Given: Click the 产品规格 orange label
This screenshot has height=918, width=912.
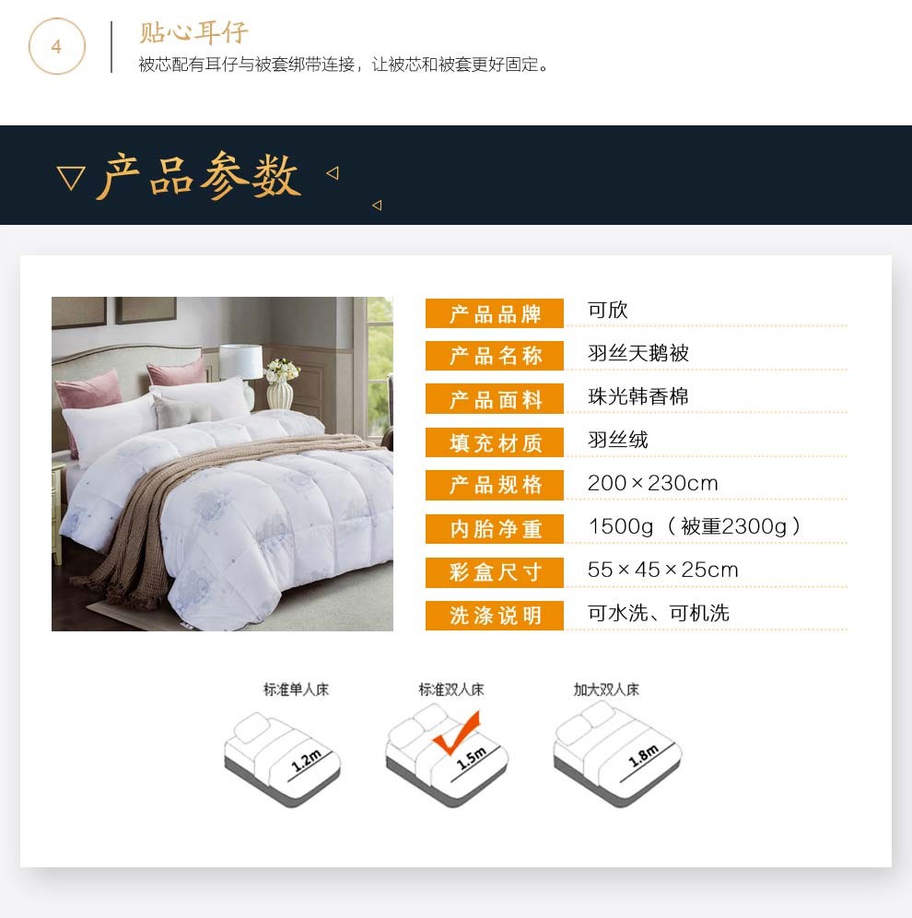Looking at the screenshot, I should tap(495, 485).
